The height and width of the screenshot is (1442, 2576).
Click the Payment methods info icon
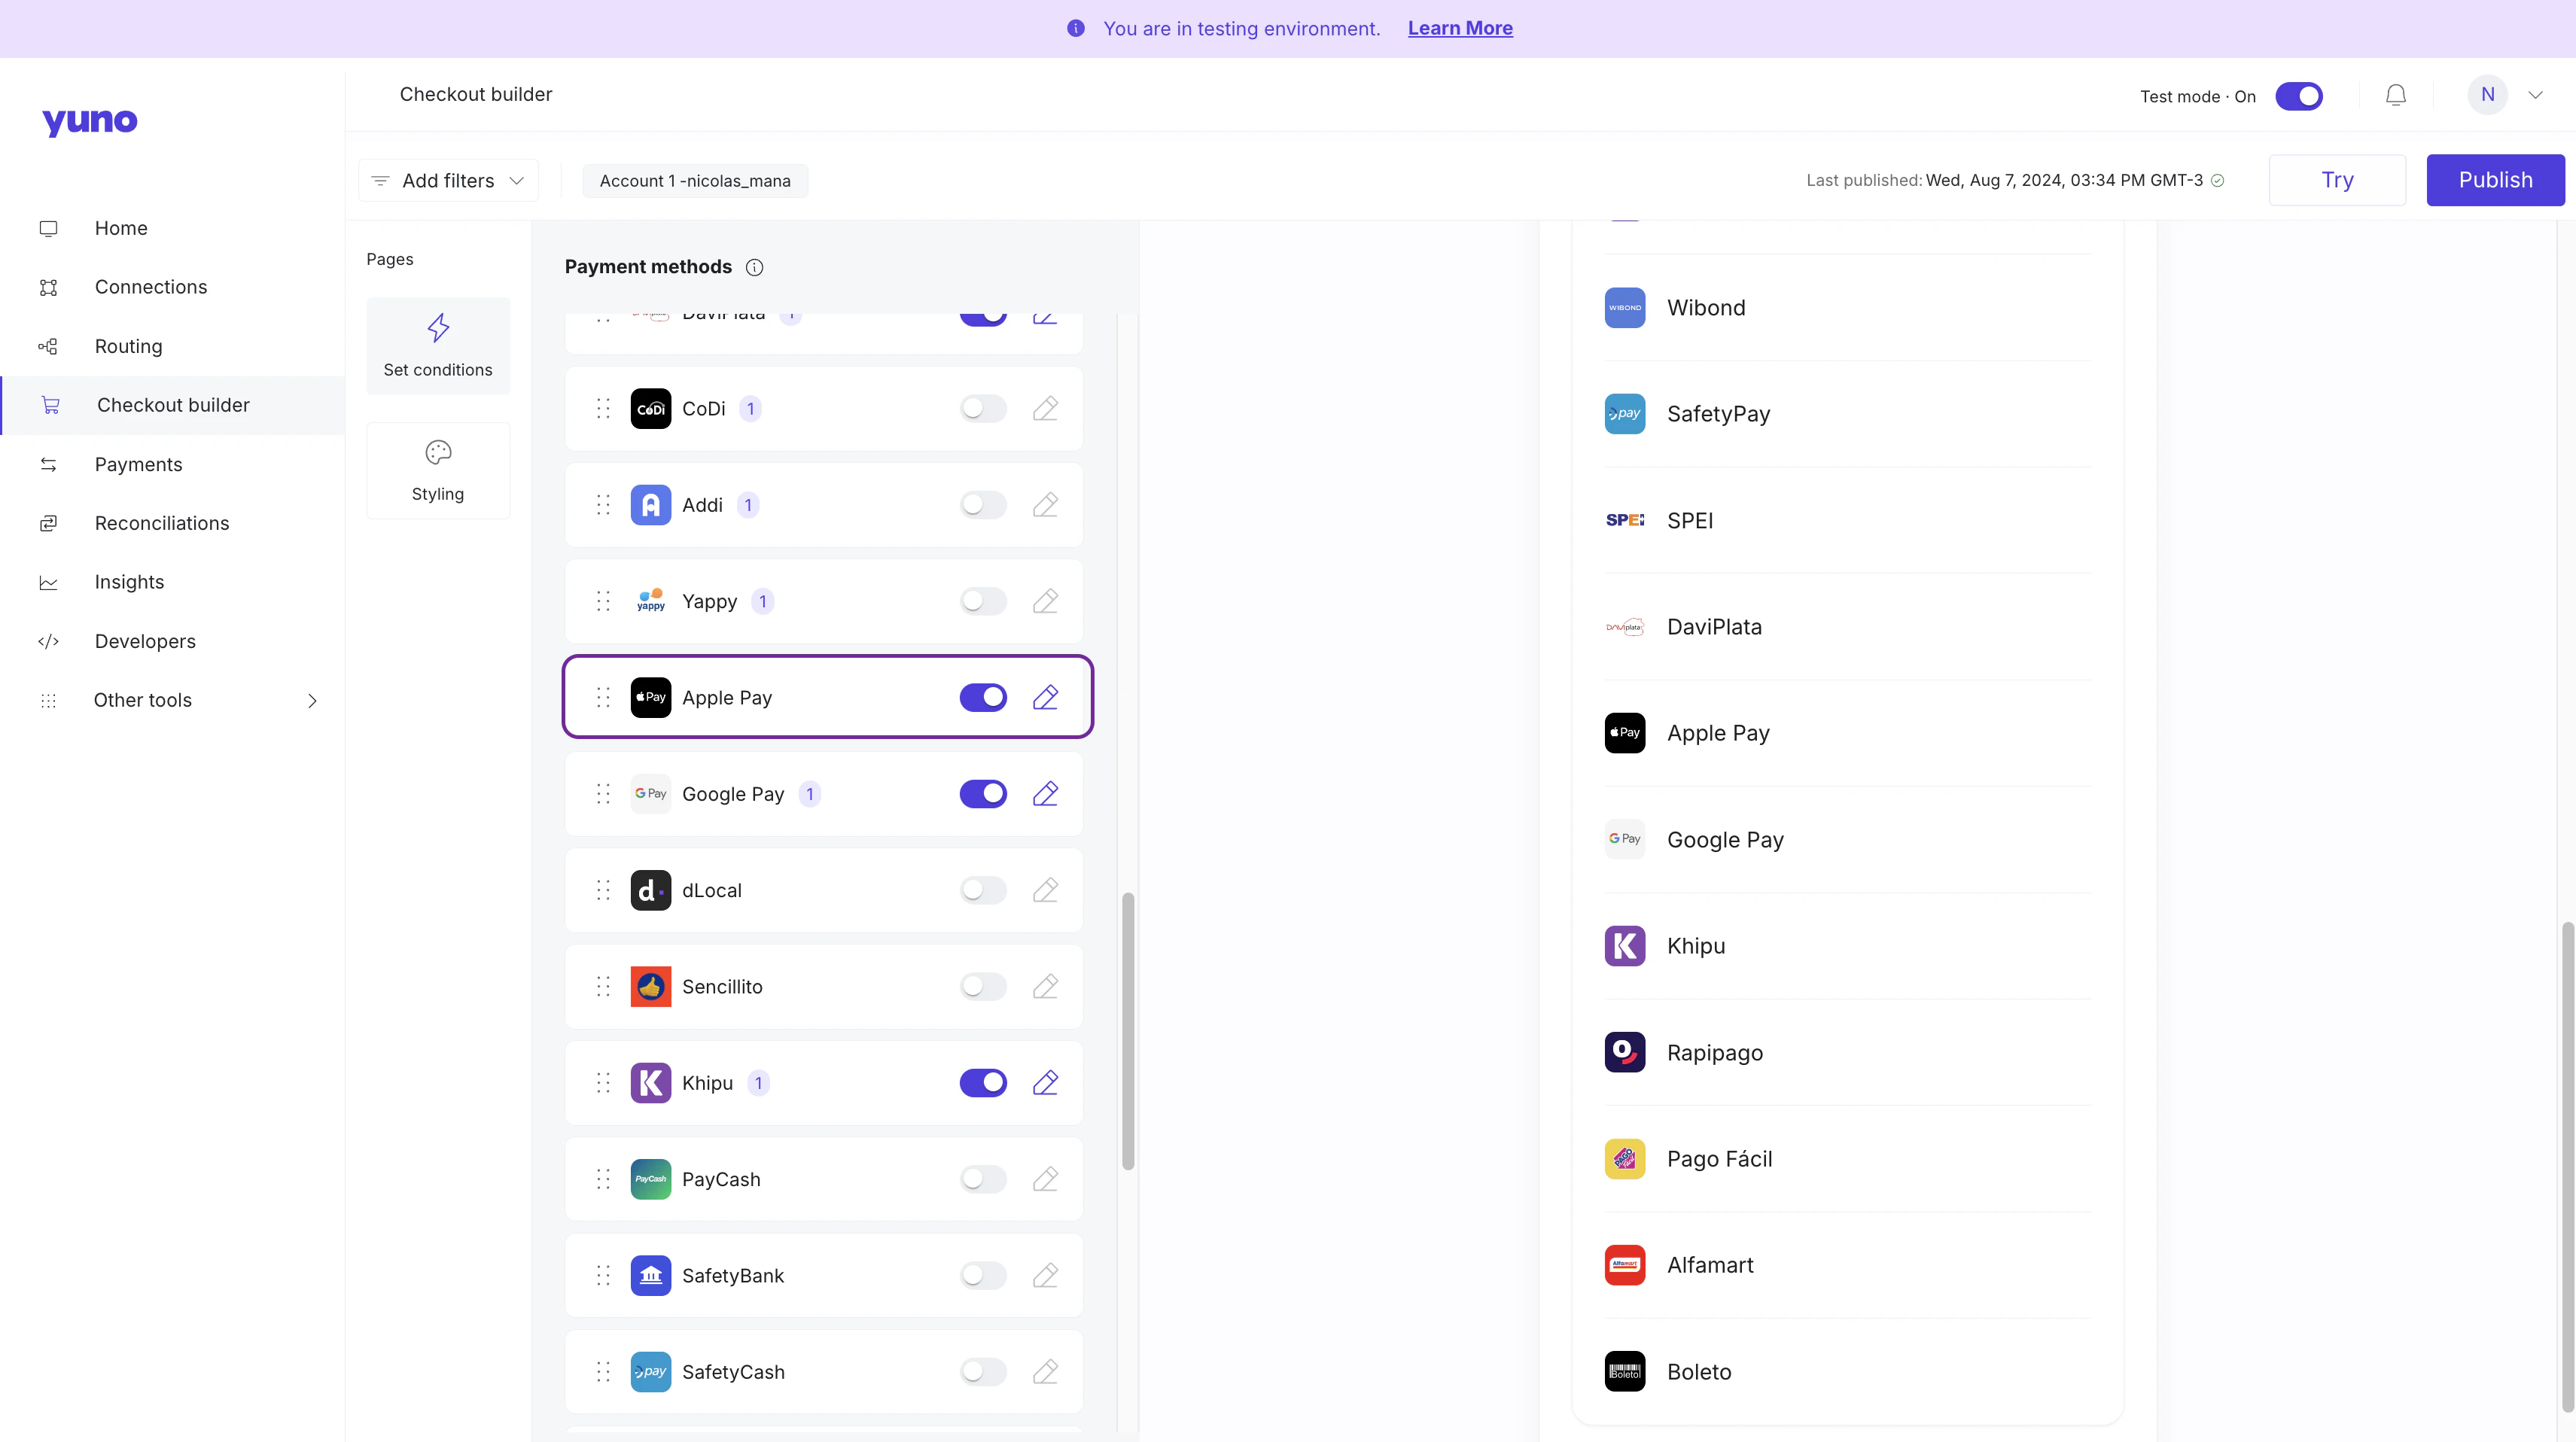click(755, 267)
